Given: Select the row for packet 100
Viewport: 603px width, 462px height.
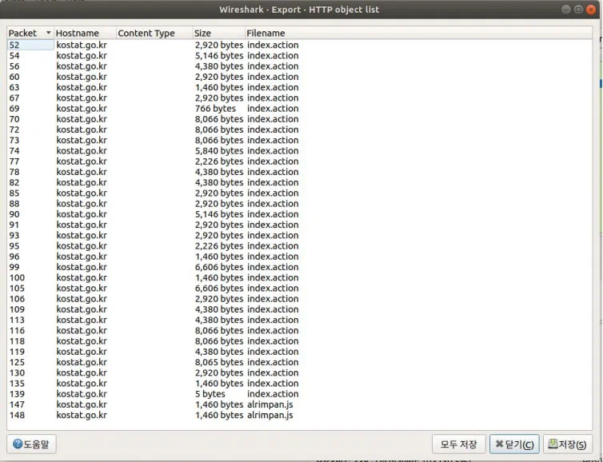Looking at the screenshot, I should point(300,277).
